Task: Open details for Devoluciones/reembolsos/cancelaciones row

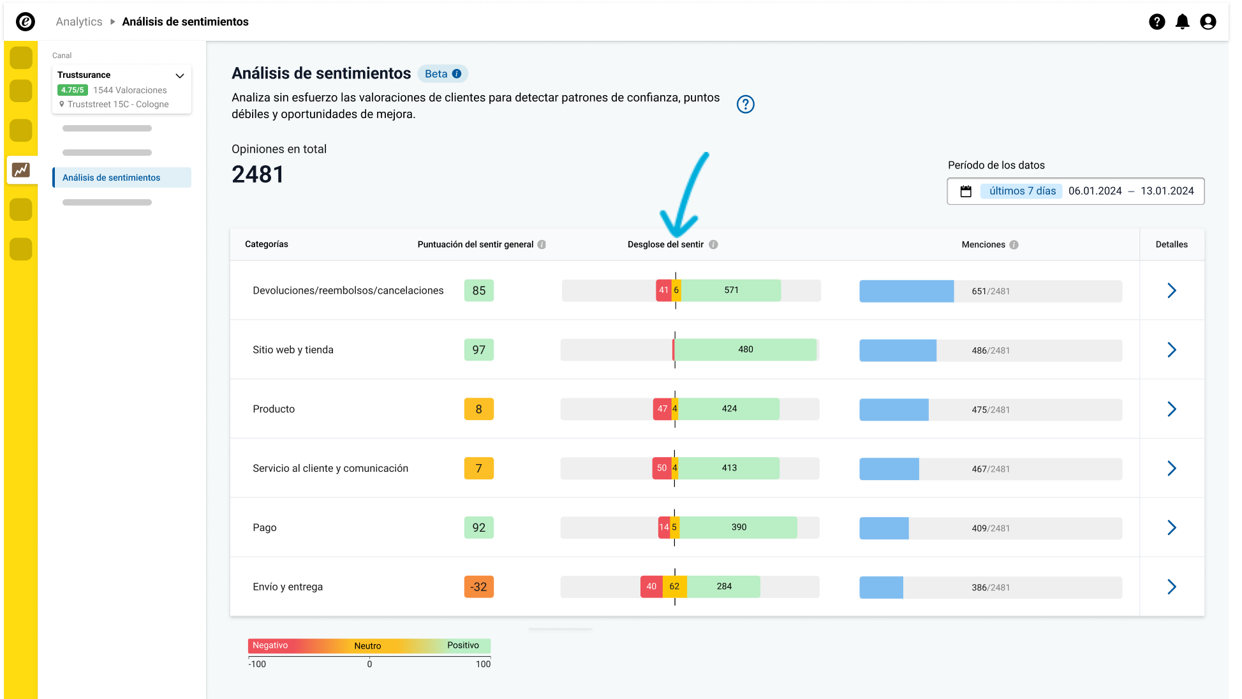Action: point(1172,290)
